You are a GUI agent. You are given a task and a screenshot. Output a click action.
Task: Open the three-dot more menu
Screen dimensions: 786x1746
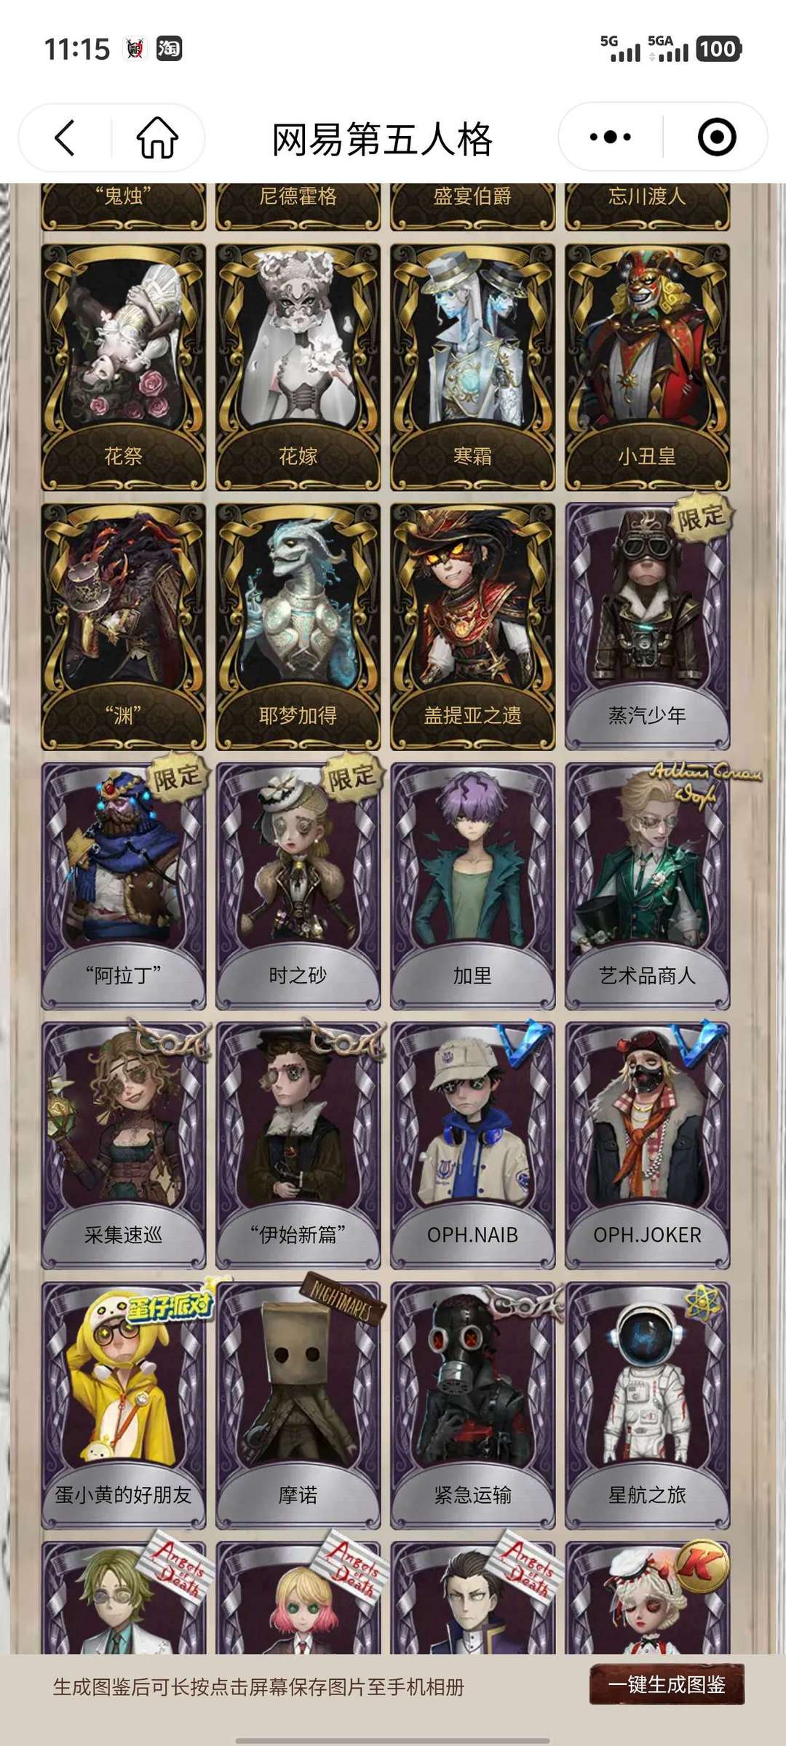(x=611, y=137)
